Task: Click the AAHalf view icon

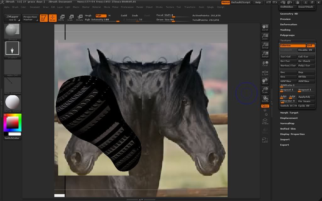Action: pos(265,54)
